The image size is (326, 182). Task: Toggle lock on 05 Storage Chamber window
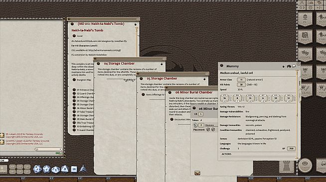coord(204,79)
